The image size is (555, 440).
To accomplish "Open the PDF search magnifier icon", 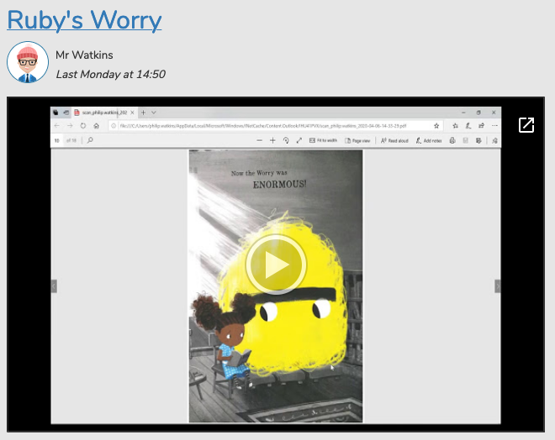I will (x=90, y=140).
